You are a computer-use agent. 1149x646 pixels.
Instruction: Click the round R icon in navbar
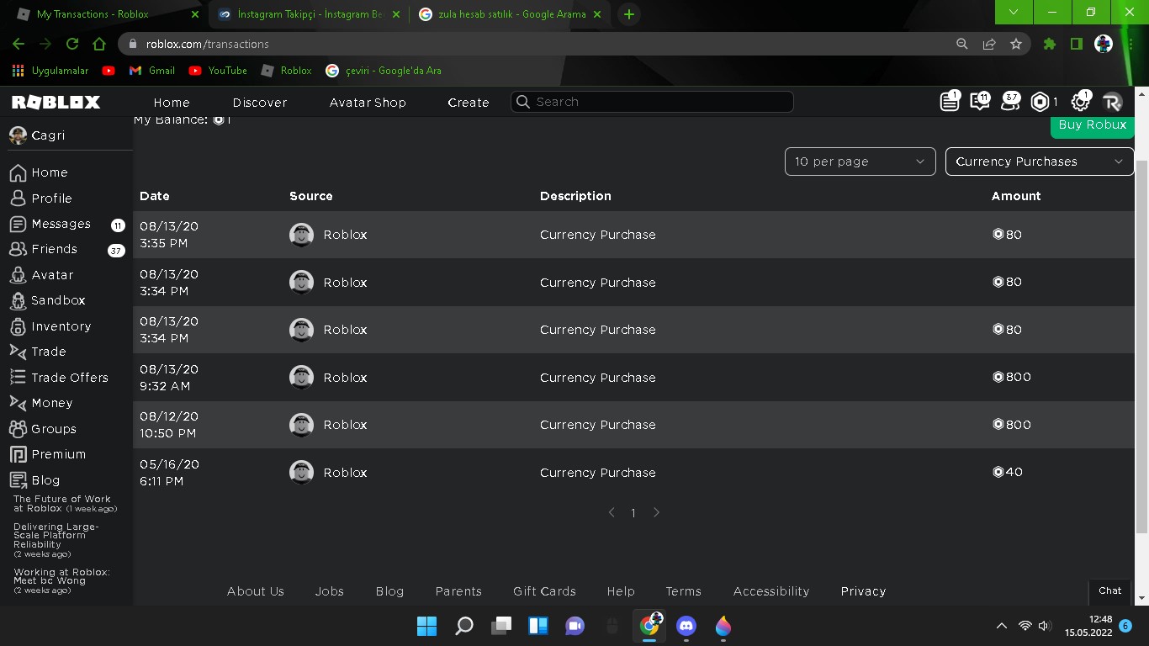(x=1112, y=102)
